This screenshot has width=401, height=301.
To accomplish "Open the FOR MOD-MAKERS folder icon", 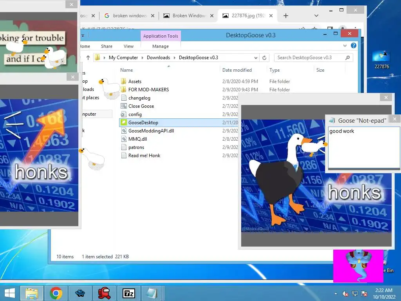I will (123, 90).
